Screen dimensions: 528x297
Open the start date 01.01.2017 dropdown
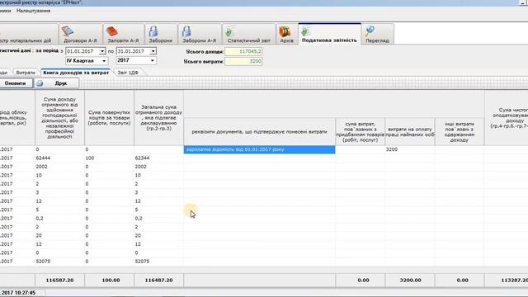point(102,51)
